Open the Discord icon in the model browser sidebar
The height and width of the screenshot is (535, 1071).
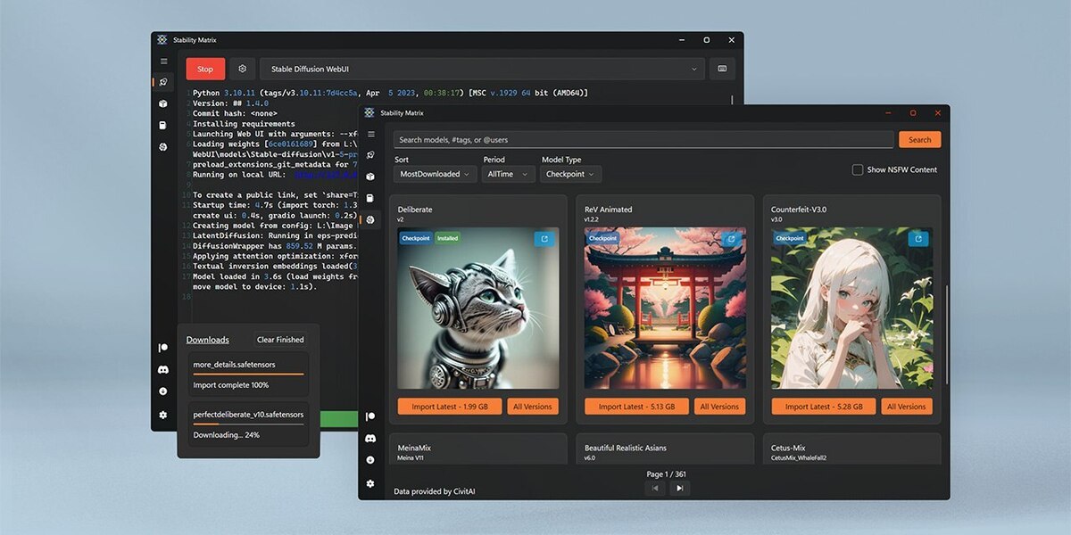[x=370, y=438]
